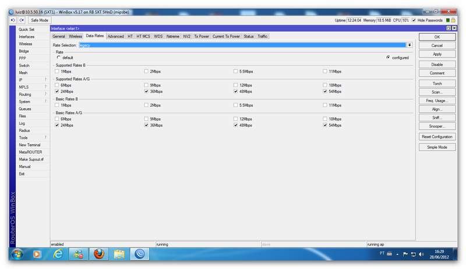Viewport: 466px width, 269px height.
Task: Click the OK button
Action: tap(437, 37)
